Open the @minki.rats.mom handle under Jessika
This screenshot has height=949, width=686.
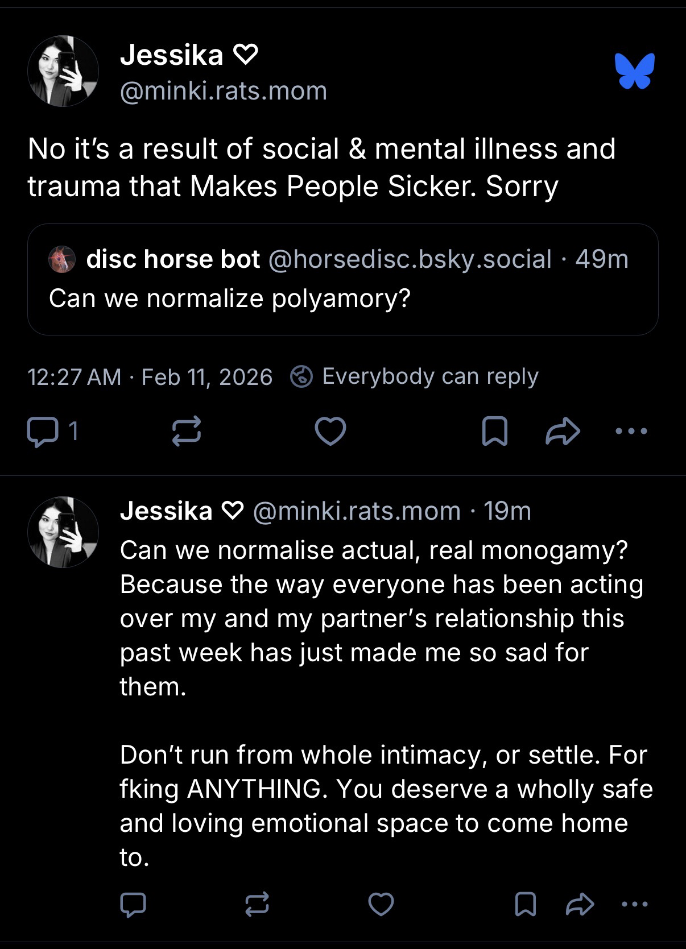[224, 91]
